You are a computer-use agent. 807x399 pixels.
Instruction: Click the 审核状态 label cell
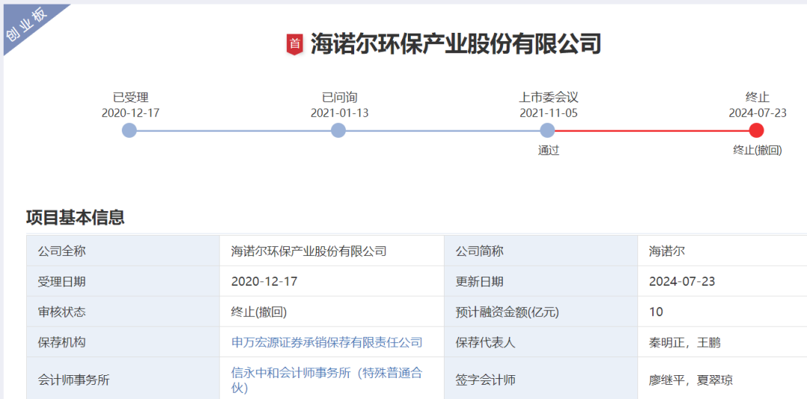tap(123, 312)
